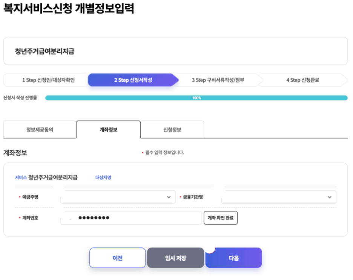
Task: Go to 3 Step 구비서류작성/첨부
Action: pos(219,80)
